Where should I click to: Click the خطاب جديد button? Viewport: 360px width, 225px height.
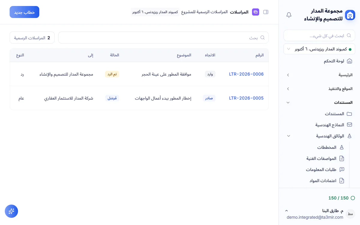(24, 12)
